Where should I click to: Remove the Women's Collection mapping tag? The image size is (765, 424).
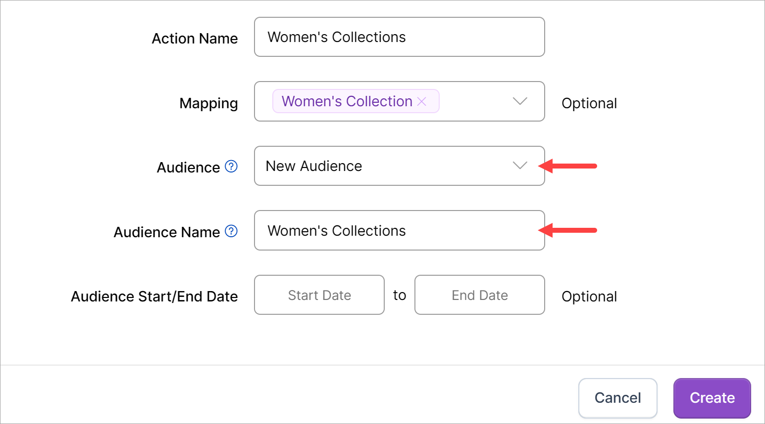point(422,101)
